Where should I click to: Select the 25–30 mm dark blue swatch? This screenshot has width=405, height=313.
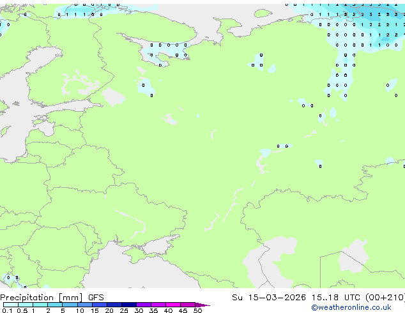click(129, 305)
